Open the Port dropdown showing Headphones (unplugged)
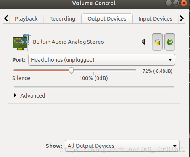 (x=101, y=60)
